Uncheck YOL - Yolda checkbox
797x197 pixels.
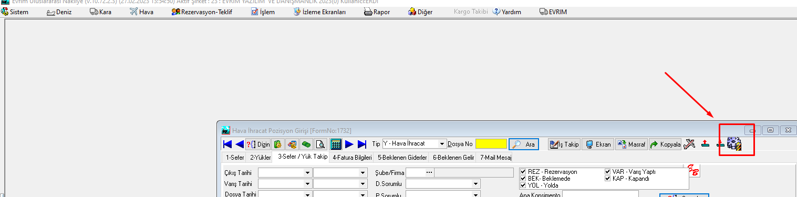pos(523,185)
